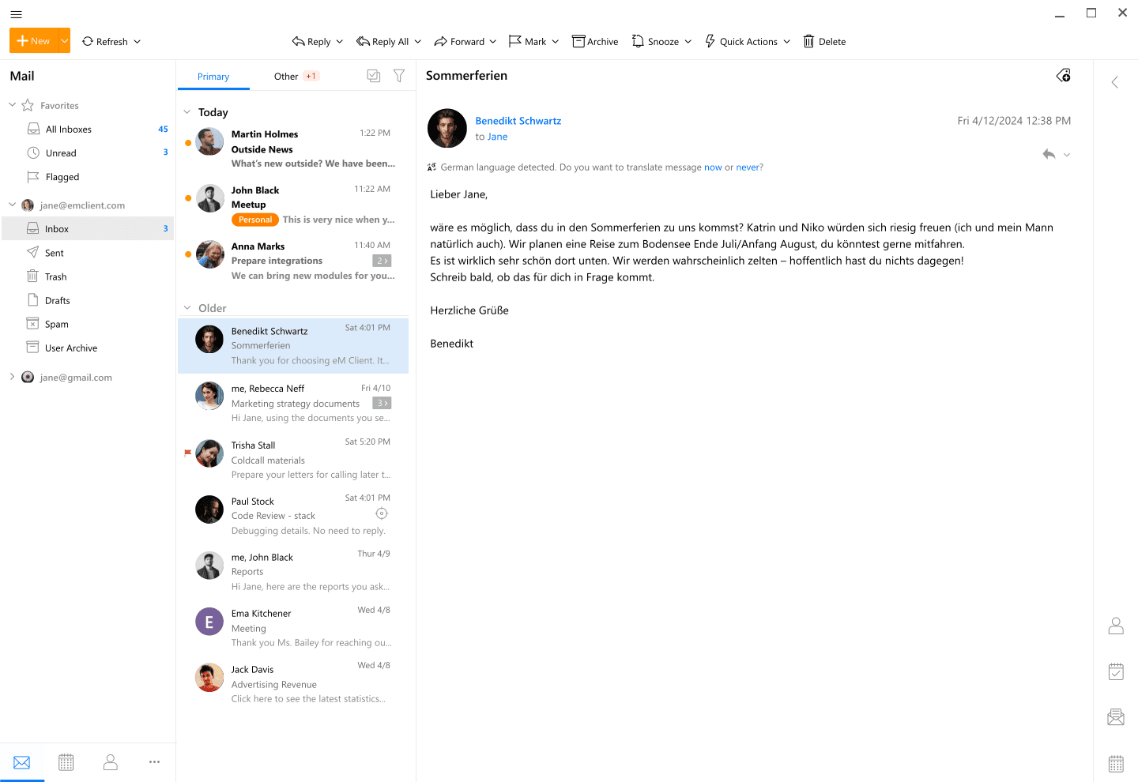Open the filter options in the message list
This screenshot has width=1138, height=782.
[x=399, y=75]
